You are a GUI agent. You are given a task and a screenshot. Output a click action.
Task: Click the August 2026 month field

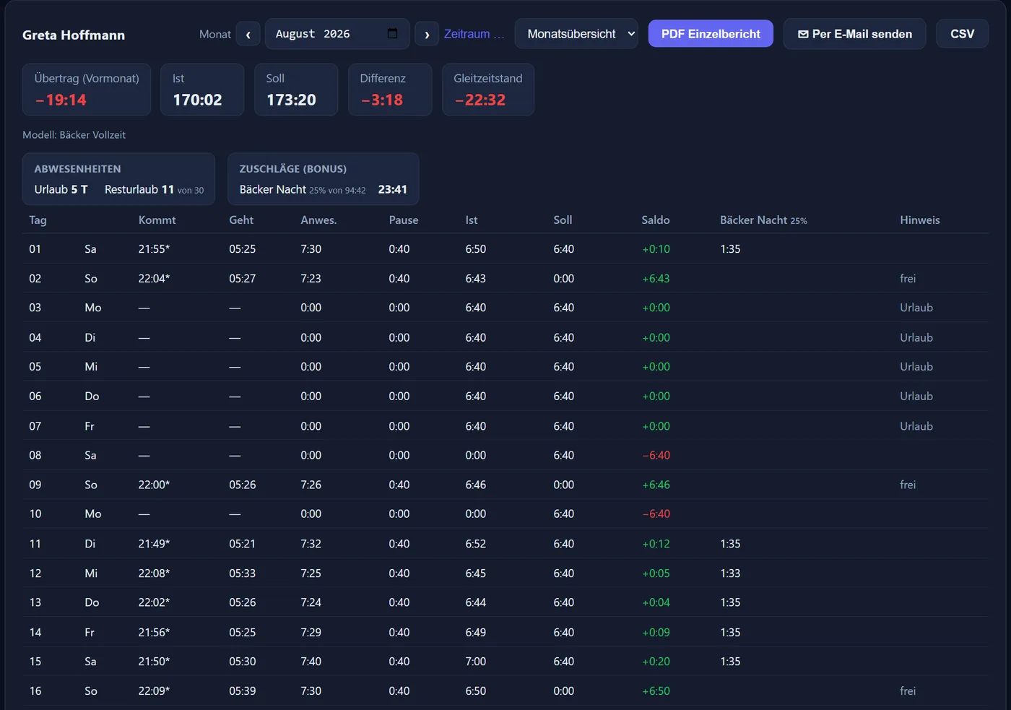point(337,34)
